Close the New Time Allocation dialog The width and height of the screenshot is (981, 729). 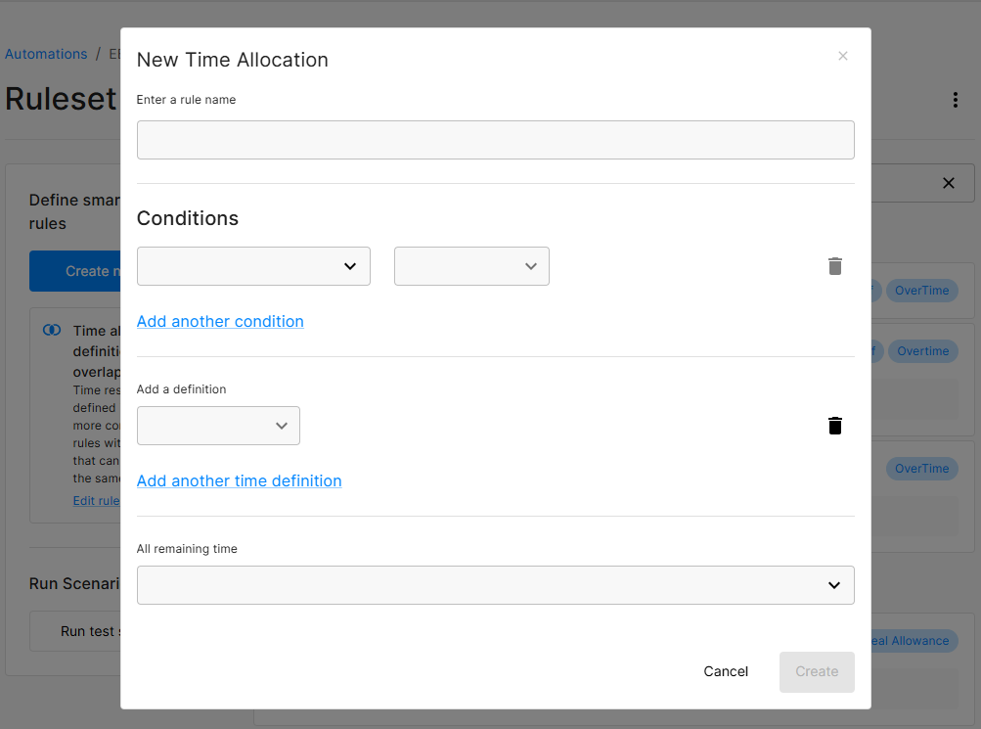click(x=842, y=56)
